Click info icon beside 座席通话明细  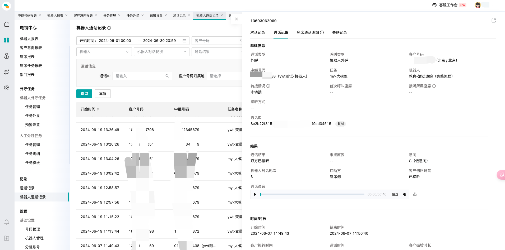[322, 32]
